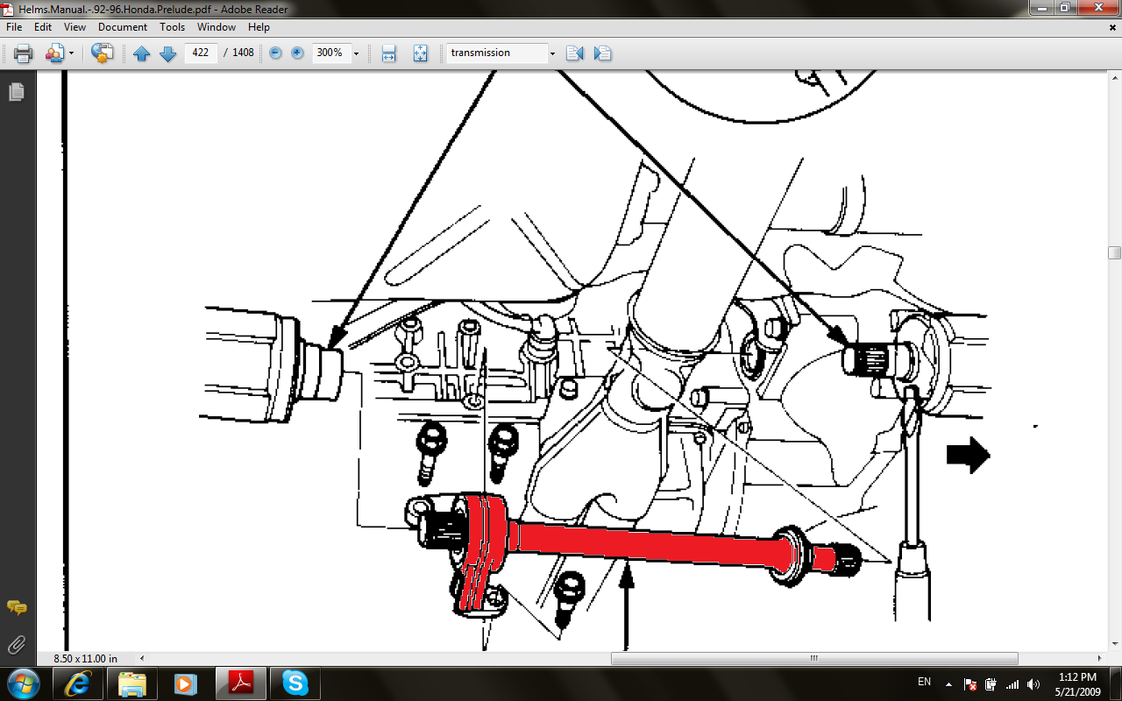Screen dimensions: 1122x701
Task: Click the horizontal scrollbar thumb
Action: [x=813, y=658]
